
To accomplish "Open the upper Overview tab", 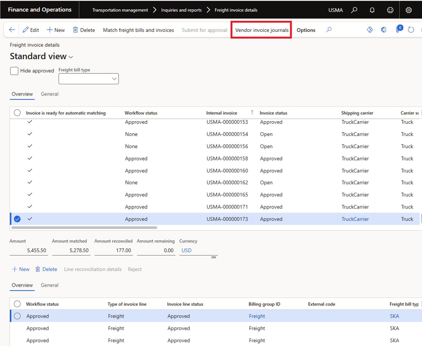I will point(22,94).
